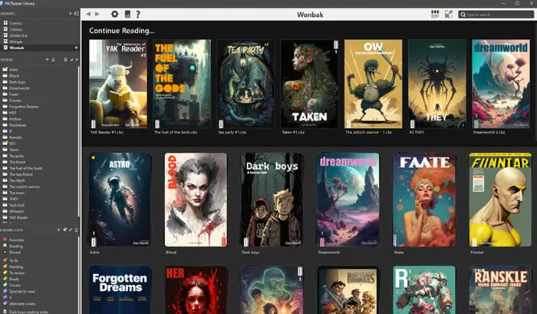Open the settings gear in the toolbar
Viewport: 537px width, 314px height.
[115, 14]
